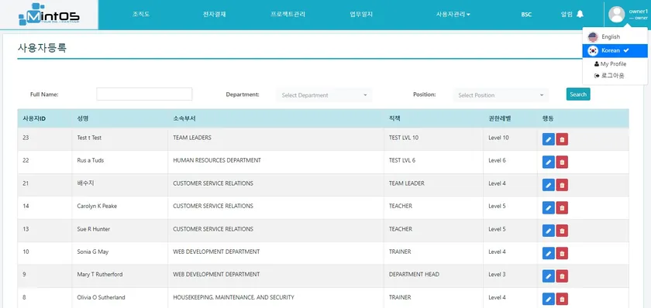Delete user 배수지
Screen dimensions: 651x308
[562, 185]
